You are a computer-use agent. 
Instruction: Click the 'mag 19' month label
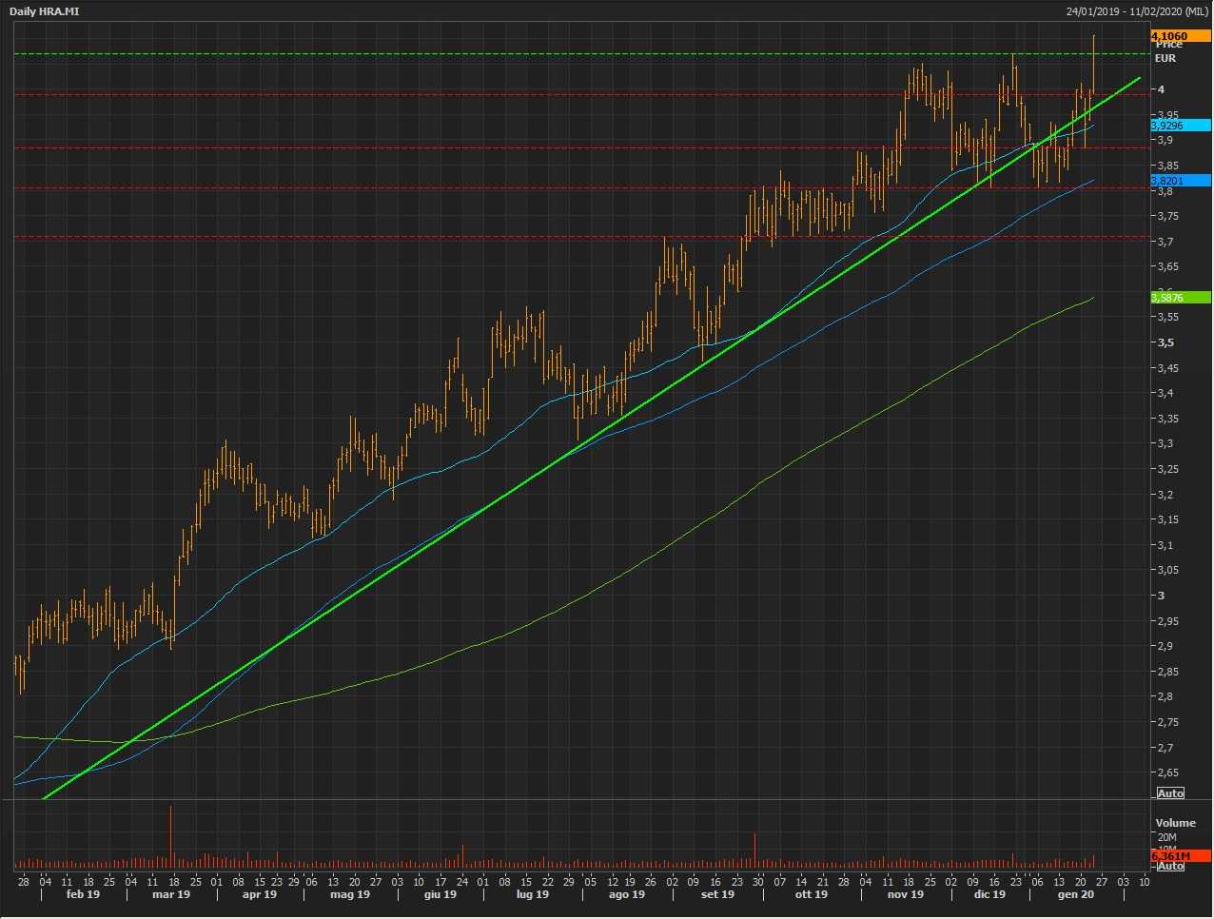coord(350,894)
